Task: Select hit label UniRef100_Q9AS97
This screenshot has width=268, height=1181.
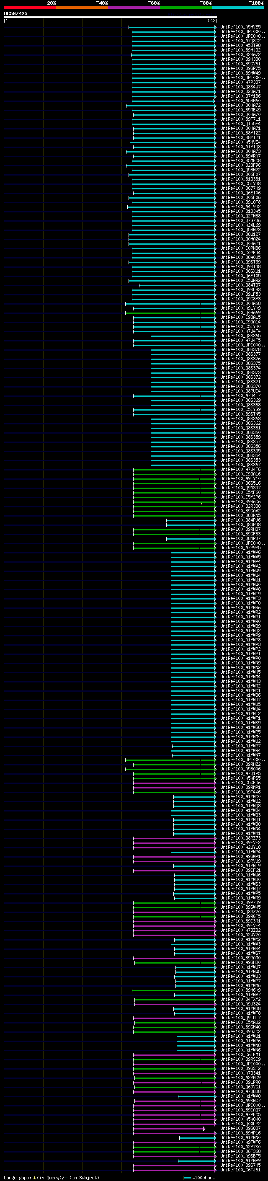Action: point(240,488)
